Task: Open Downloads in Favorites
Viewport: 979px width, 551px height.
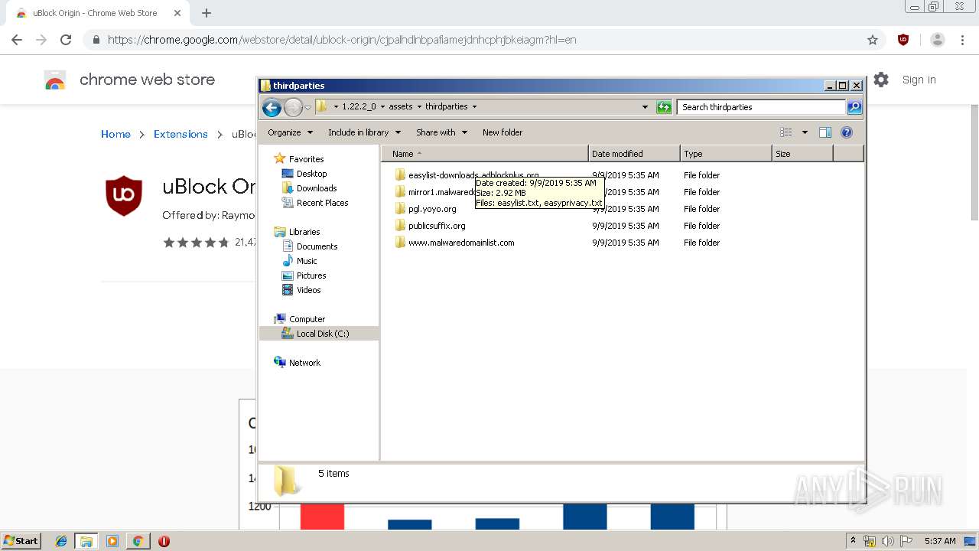Action: pyautogui.click(x=317, y=188)
